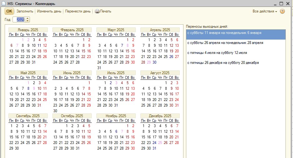
Task: Select day 4 in Ноябрь 2025
Action: click(105, 132)
